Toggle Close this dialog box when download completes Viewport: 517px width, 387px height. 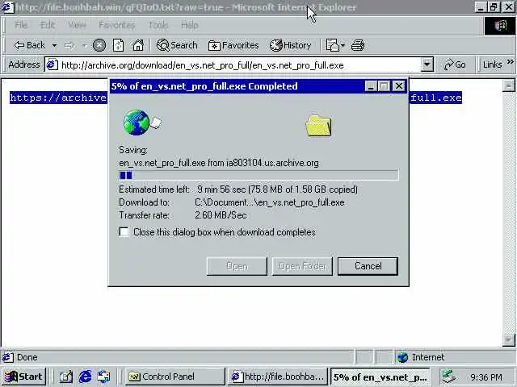coord(124,232)
